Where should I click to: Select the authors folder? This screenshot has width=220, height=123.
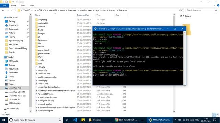(42, 27)
